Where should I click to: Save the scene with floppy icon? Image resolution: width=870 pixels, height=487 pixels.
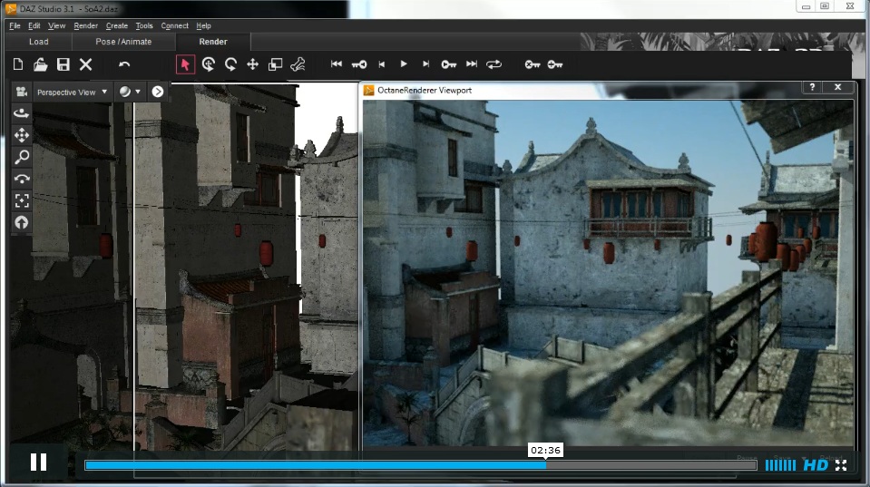(64, 64)
